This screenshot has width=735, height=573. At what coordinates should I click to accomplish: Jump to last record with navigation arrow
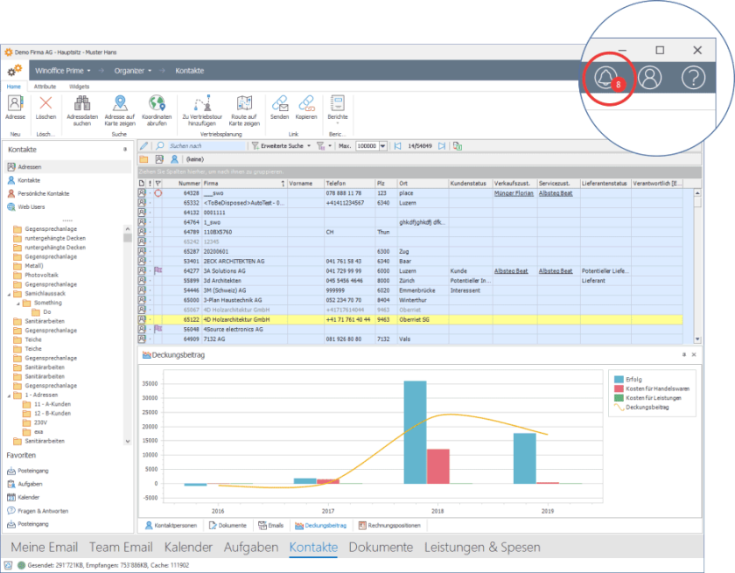(442, 146)
